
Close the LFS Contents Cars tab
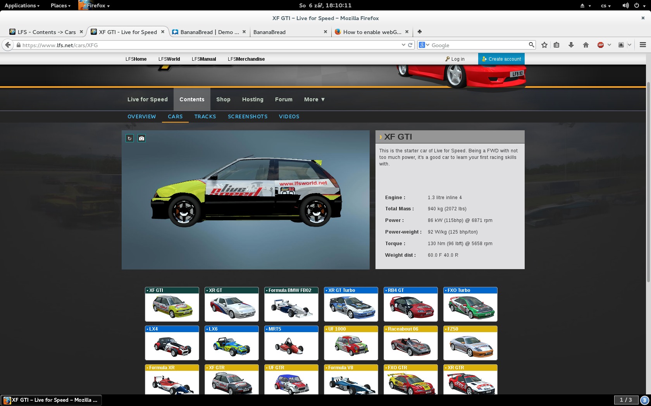(81, 32)
